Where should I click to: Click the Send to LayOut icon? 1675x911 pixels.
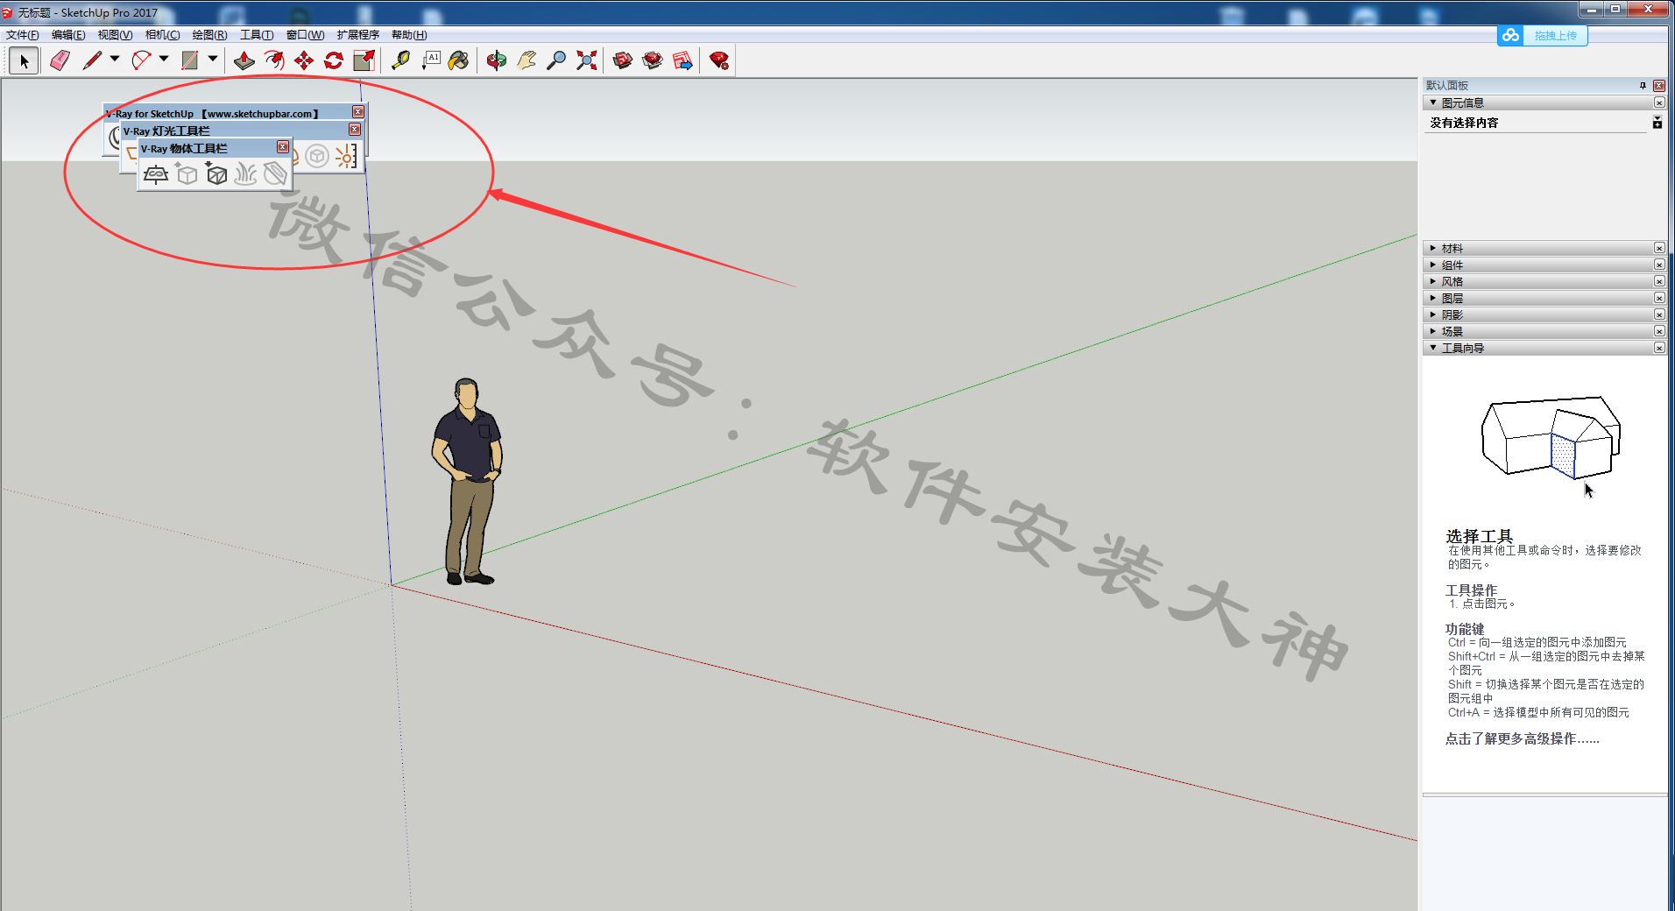(x=682, y=60)
